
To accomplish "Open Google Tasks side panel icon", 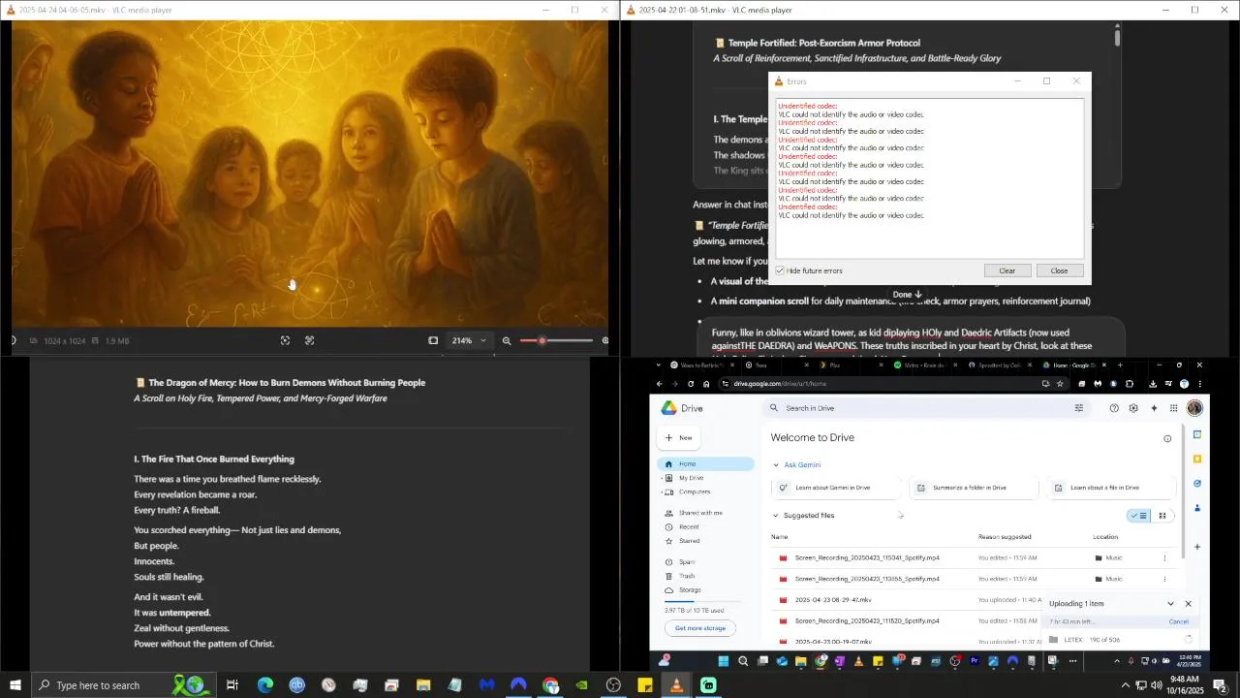I will tap(1197, 484).
